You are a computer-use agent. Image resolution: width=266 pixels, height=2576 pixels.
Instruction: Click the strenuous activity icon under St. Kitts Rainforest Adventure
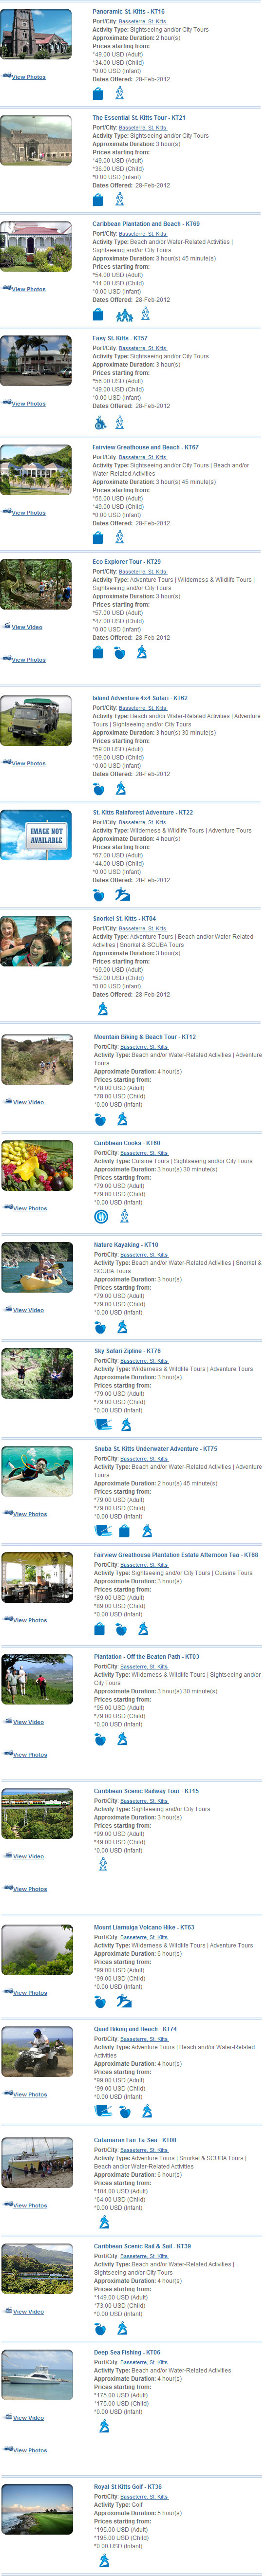click(122, 895)
